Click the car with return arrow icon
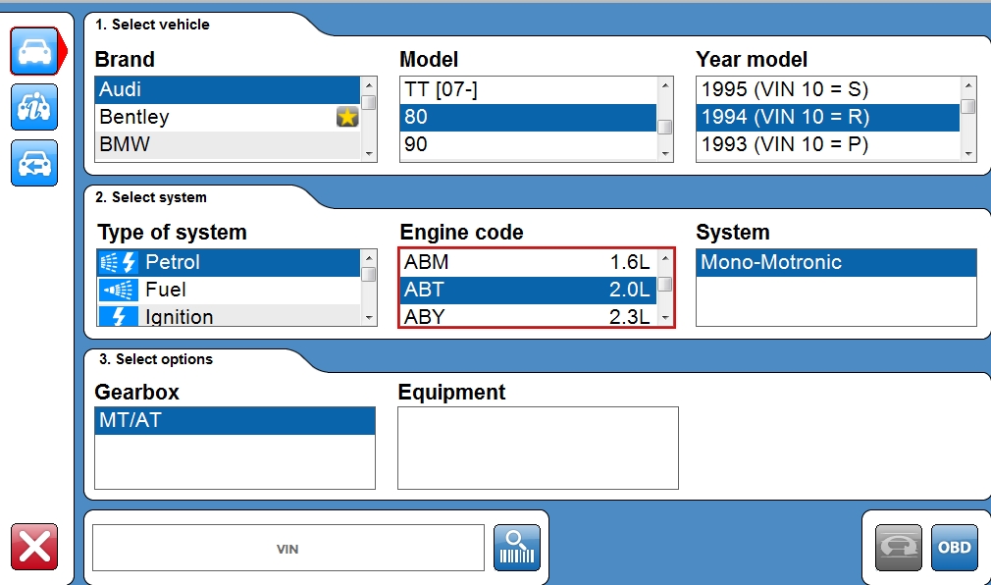 coord(34,163)
